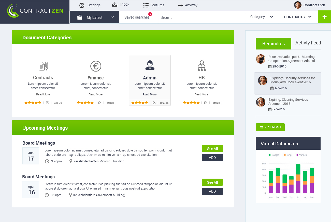Click calendar icon next to 29-6-2016
This screenshot has width=331, height=222.
270,66
